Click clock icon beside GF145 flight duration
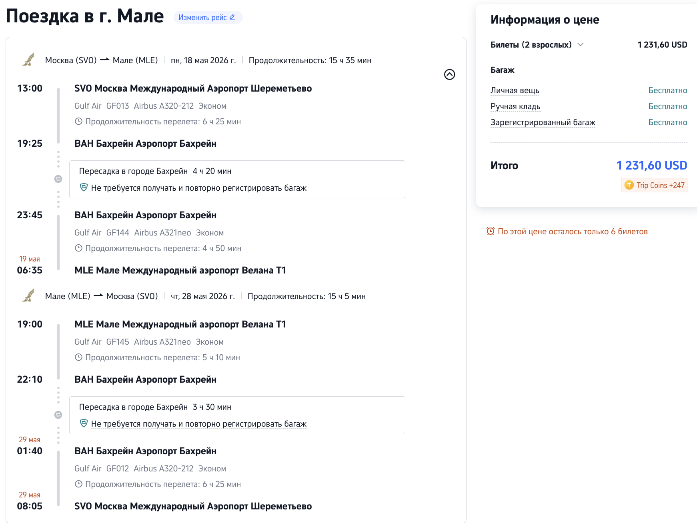Viewport: 697px width, 523px height. tap(79, 357)
